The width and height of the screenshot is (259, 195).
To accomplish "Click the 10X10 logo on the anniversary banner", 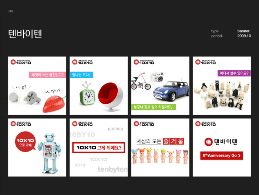I will click(205, 124).
